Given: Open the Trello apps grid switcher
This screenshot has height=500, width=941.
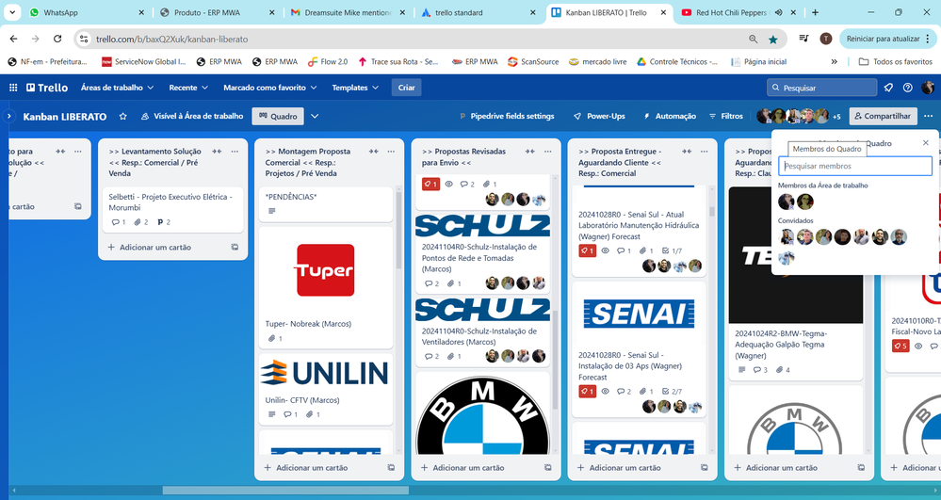Looking at the screenshot, I should point(13,88).
